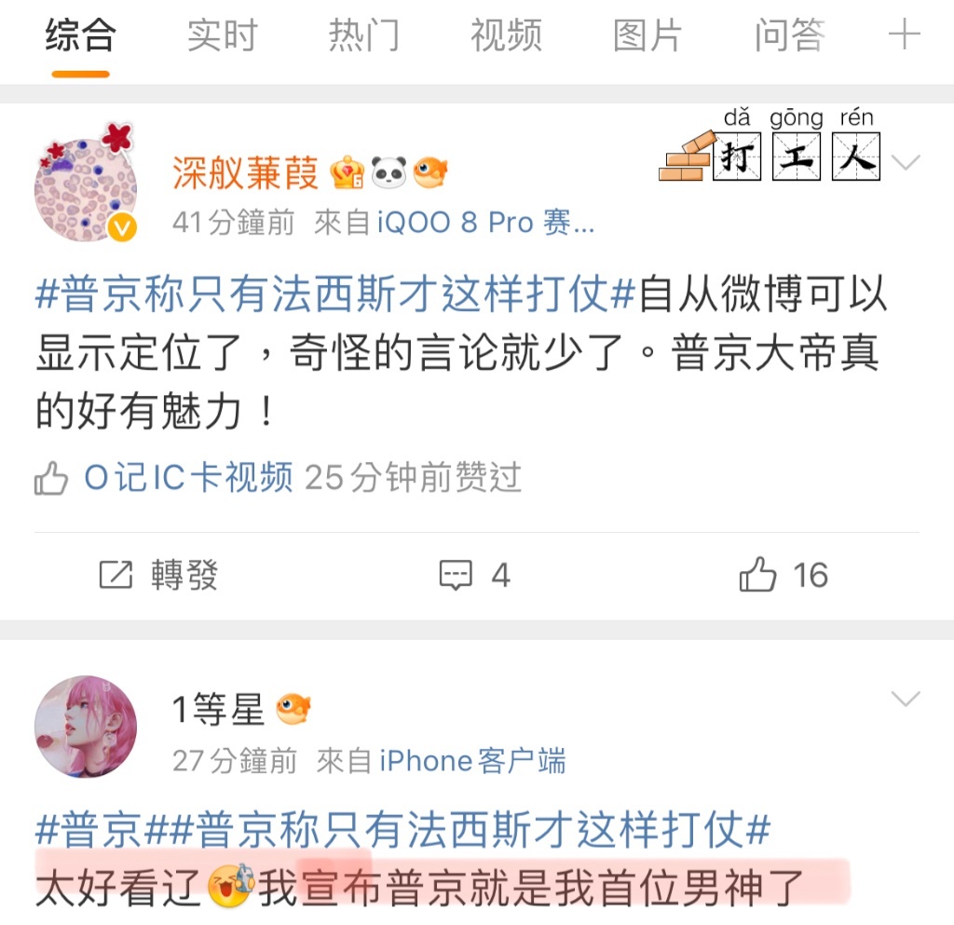Open the iQOO 8 Pro source link
This screenshot has width=954, height=925.
485,222
